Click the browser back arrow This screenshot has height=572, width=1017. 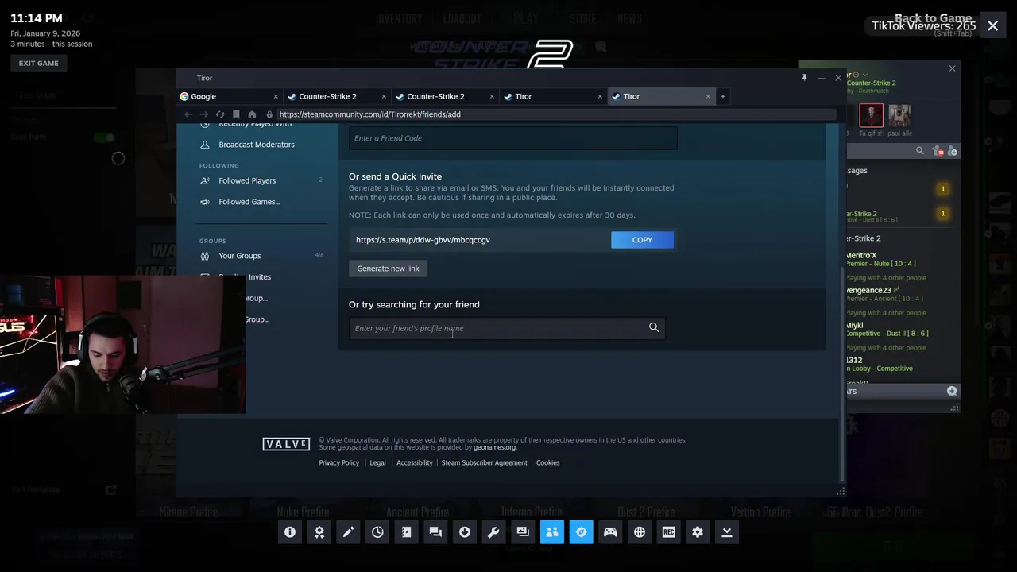[188, 114]
